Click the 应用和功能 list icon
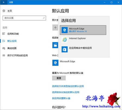 tap(4, 34)
